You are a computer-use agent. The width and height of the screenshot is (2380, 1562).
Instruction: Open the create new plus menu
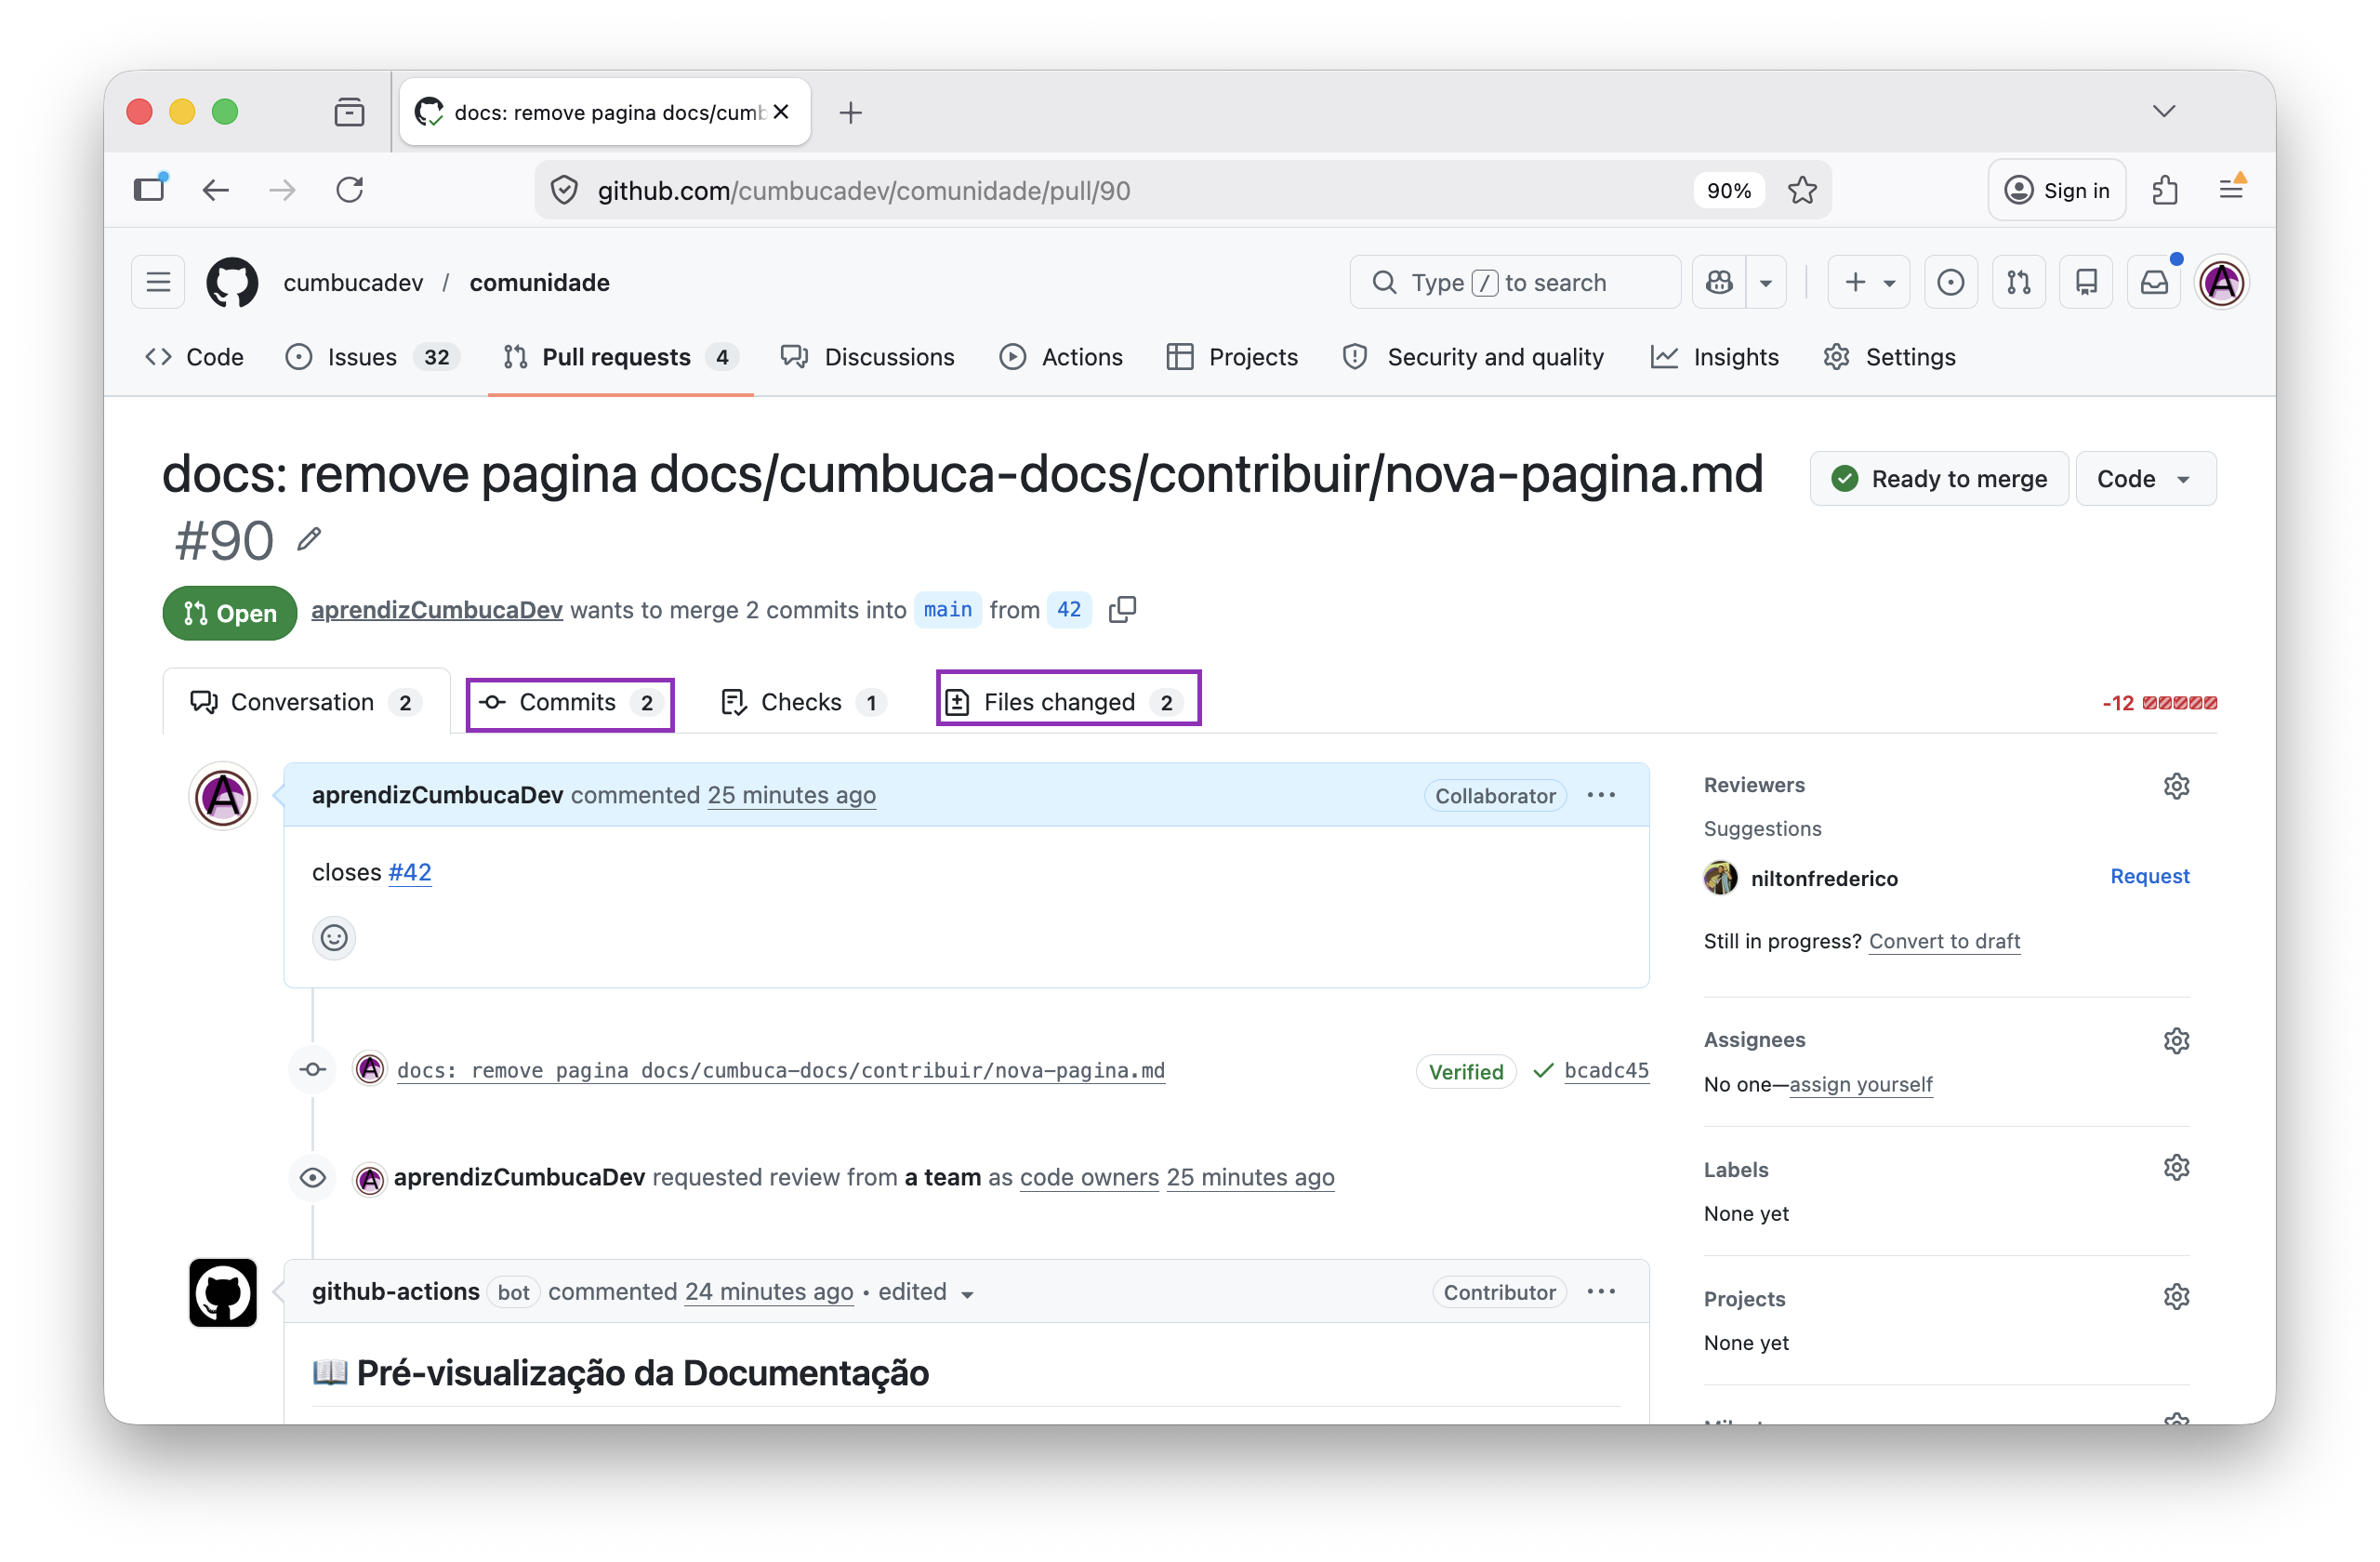[x=1868, y=283]
